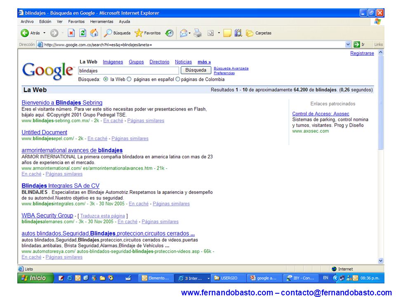
Task: Switch to 'Elemento...' taskbar window
Action: (156, 278)
